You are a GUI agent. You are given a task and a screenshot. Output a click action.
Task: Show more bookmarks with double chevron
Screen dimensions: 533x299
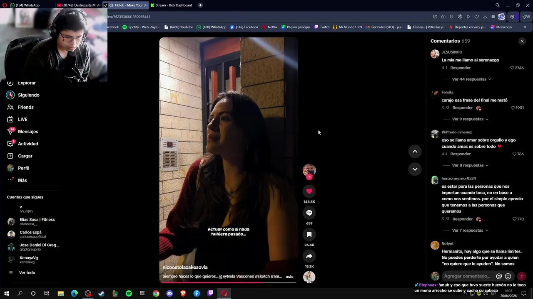tap(525, 27)
